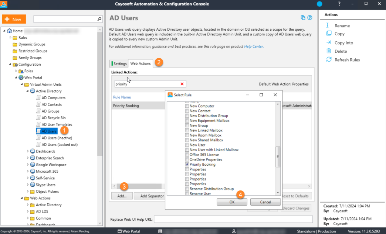Screen dimensions: 386x234
Task: Click the Linked Actions horizontal scrollbar thumb
Action: [x=139, y=186]
